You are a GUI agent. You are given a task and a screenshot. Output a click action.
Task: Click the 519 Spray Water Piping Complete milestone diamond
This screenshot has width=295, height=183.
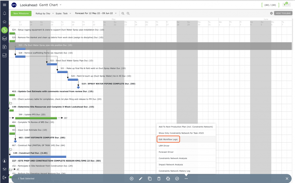click(x=78, y=87)
